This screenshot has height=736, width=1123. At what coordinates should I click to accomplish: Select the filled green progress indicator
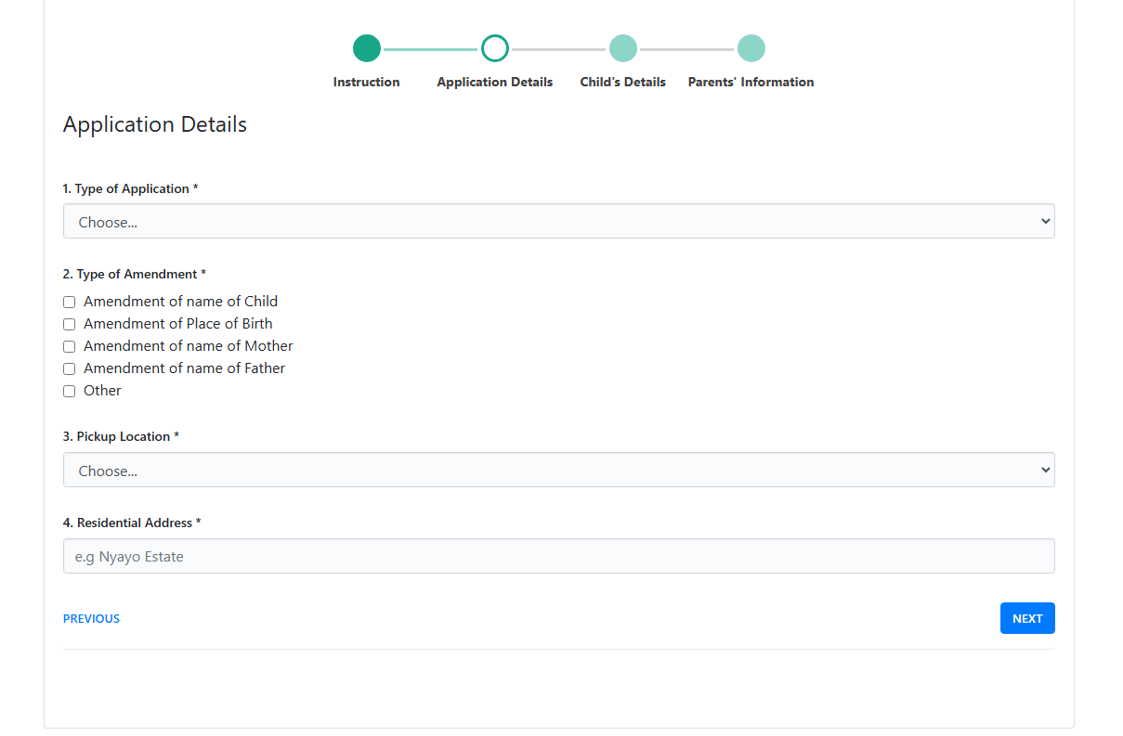point(366,47)
